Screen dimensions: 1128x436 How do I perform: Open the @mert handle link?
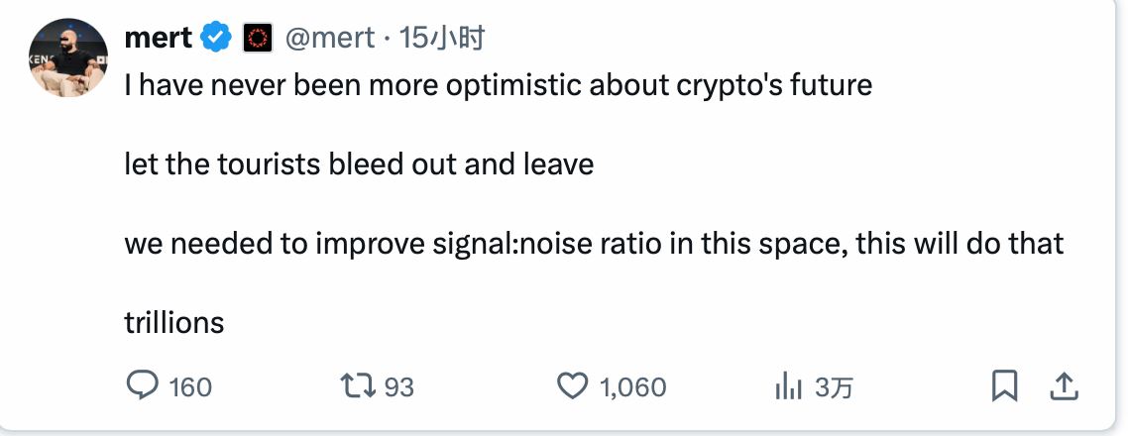(x=330, y=39)
